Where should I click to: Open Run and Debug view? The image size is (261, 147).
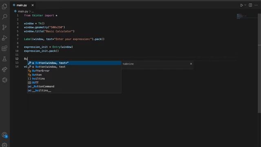pyautogui.click(x=4, y=38)
